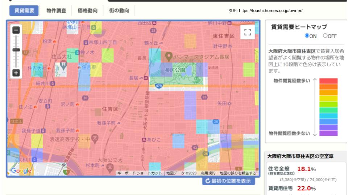Click 鶴ヶ丘 station label
This screenshot has height=195, width=348.
pos(151,43)
